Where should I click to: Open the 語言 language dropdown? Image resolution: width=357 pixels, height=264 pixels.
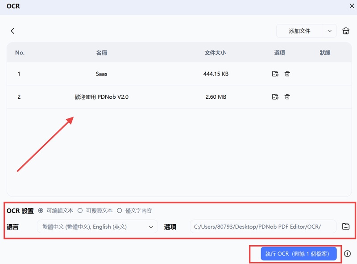coord(97,226)
